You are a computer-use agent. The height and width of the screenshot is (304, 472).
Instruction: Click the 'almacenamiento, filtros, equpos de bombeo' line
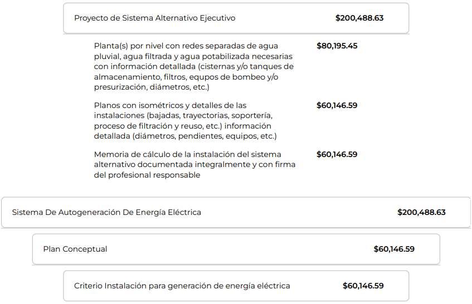pyautogui.click(x=186, y=77)
